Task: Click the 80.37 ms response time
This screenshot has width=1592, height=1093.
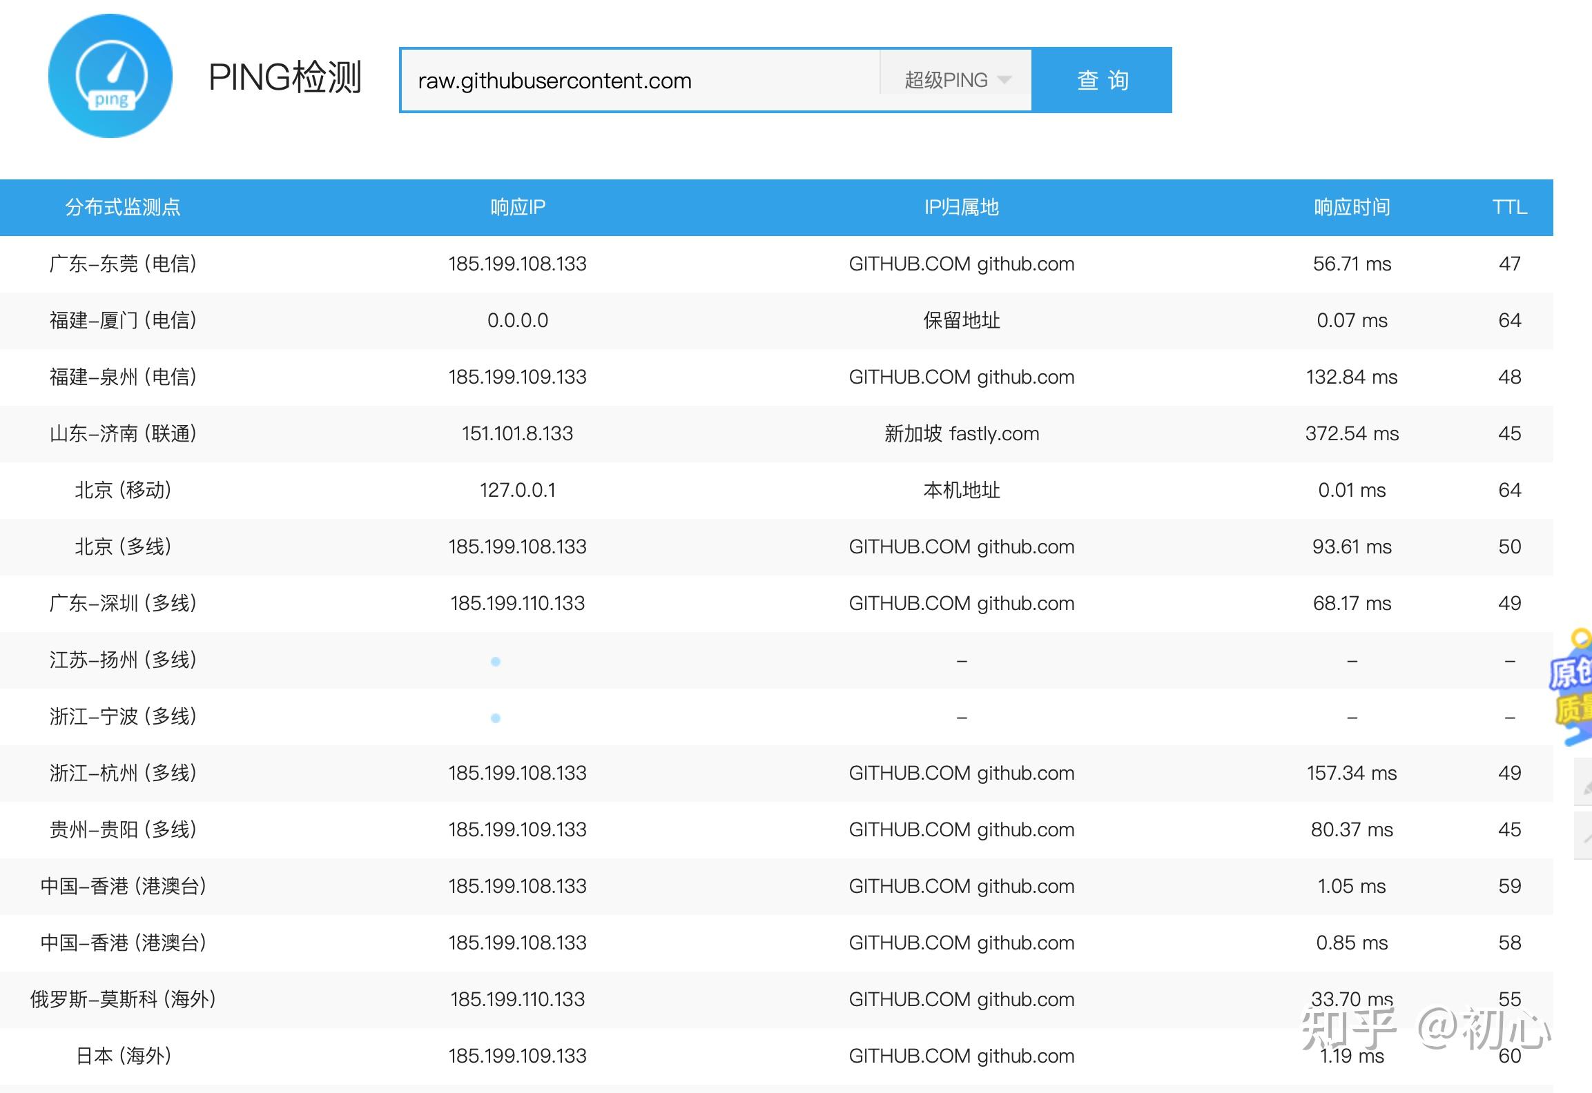Action: [x=1352, y=829]
